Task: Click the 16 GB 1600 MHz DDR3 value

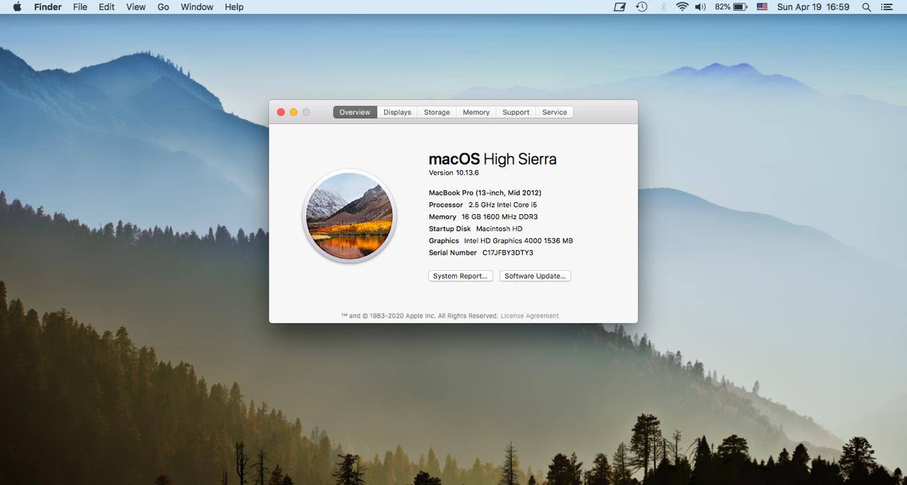Action: tap(500, 217)
